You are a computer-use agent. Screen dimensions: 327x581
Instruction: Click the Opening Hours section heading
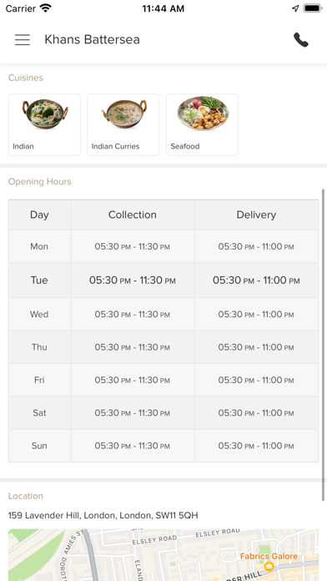click(x=40, y=182)
